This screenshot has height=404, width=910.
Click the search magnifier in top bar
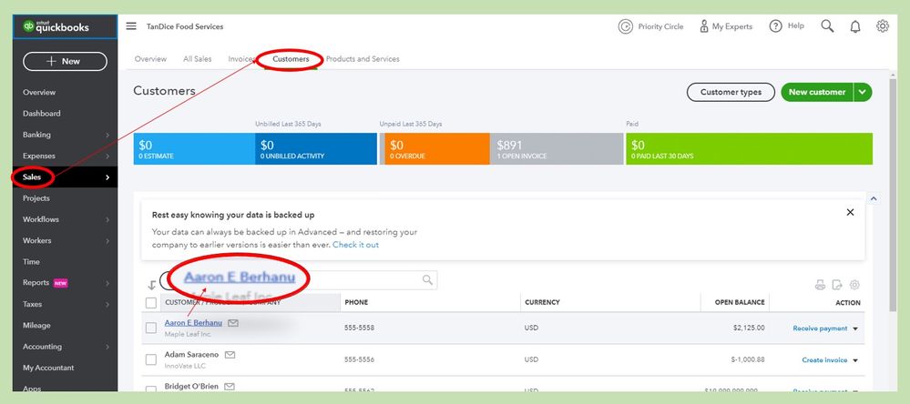(827, 26)
